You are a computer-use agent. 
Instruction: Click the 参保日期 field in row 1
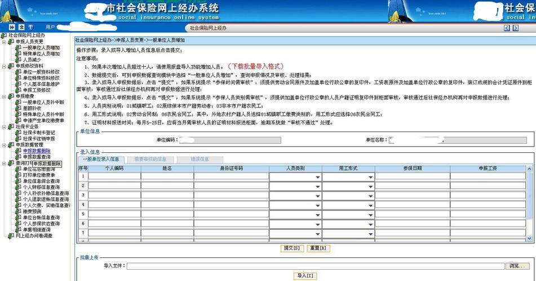[x=413, y=176]
